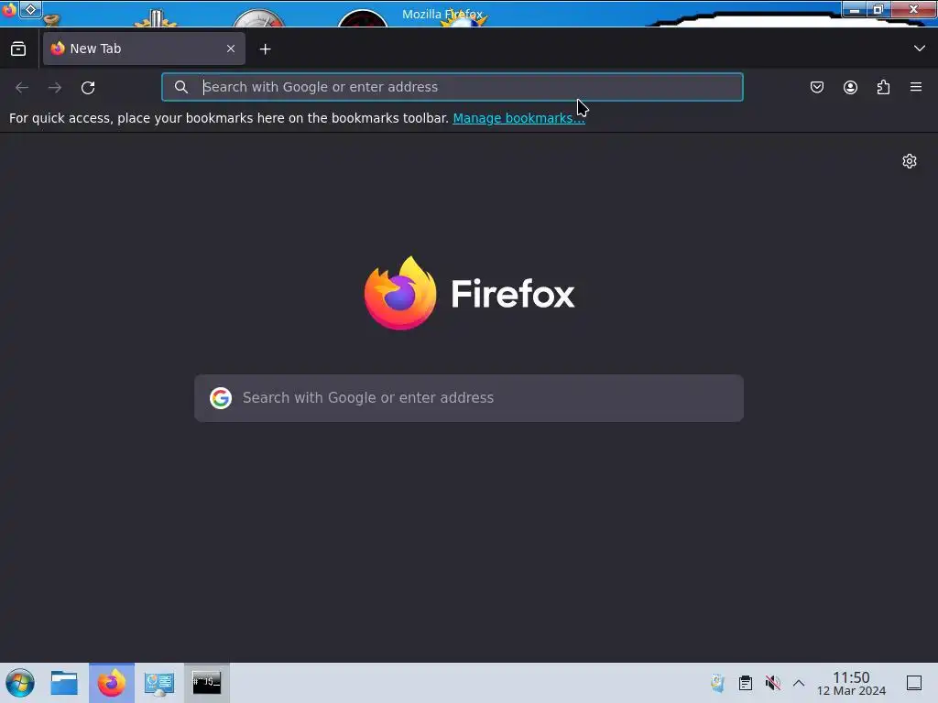Open the file manager from the taskbar

[64, 683]
